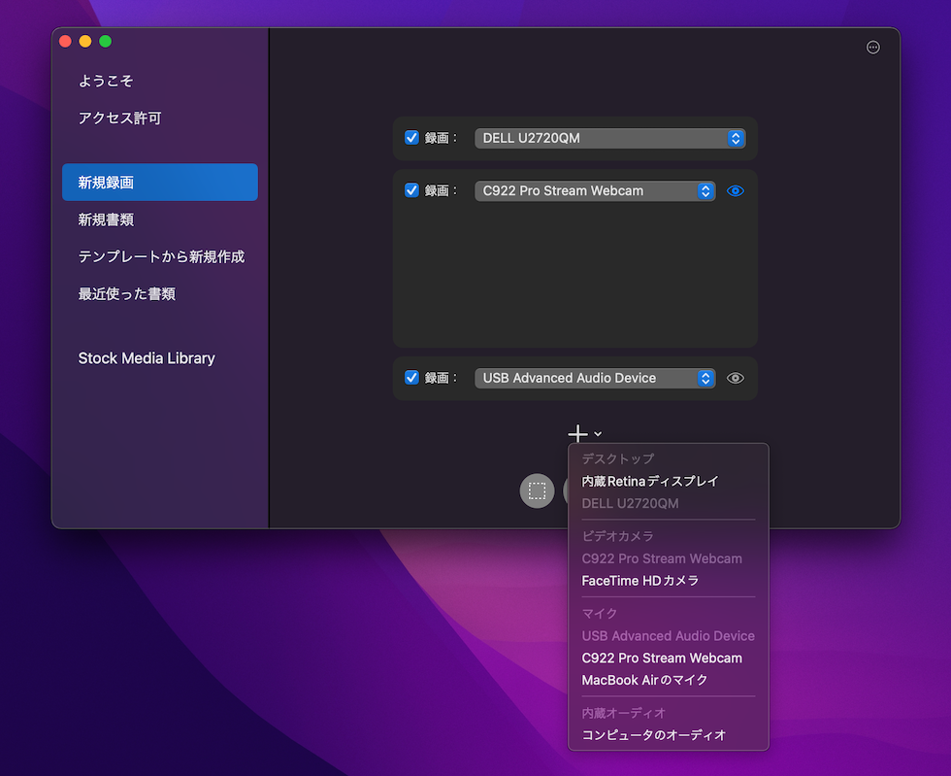The image size is (951, 776).
Task: Open the Stock Media Library
Action: tap(146, 357)
